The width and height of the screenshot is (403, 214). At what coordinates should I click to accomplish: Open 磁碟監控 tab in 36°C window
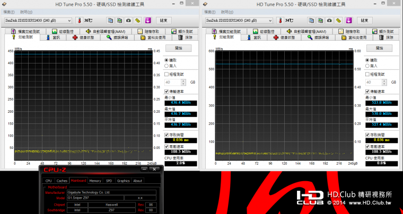pos(64,32)
